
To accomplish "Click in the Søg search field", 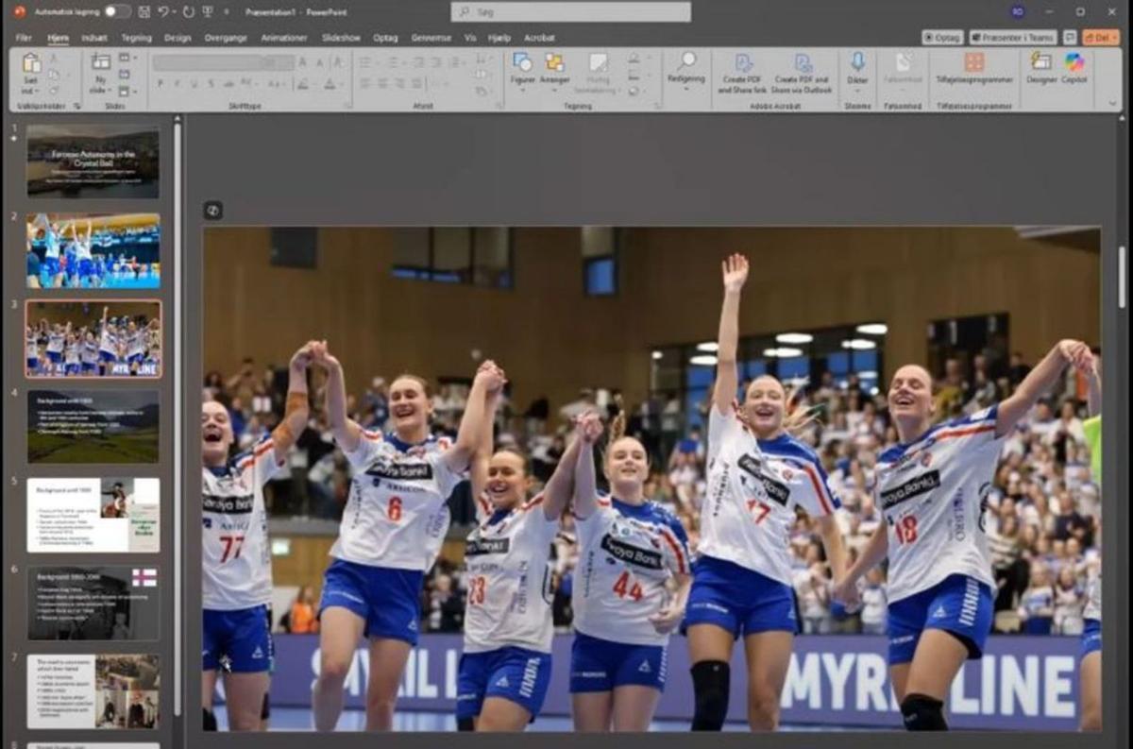I will 571,12.
